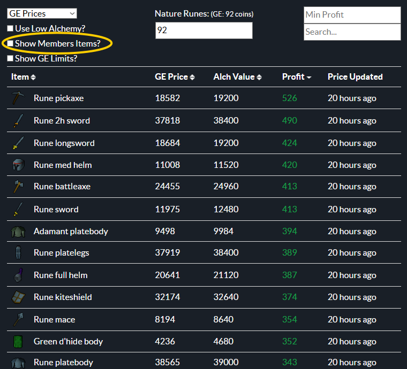Click the Search box
407x369 pixels.
(x=352, y=32)
